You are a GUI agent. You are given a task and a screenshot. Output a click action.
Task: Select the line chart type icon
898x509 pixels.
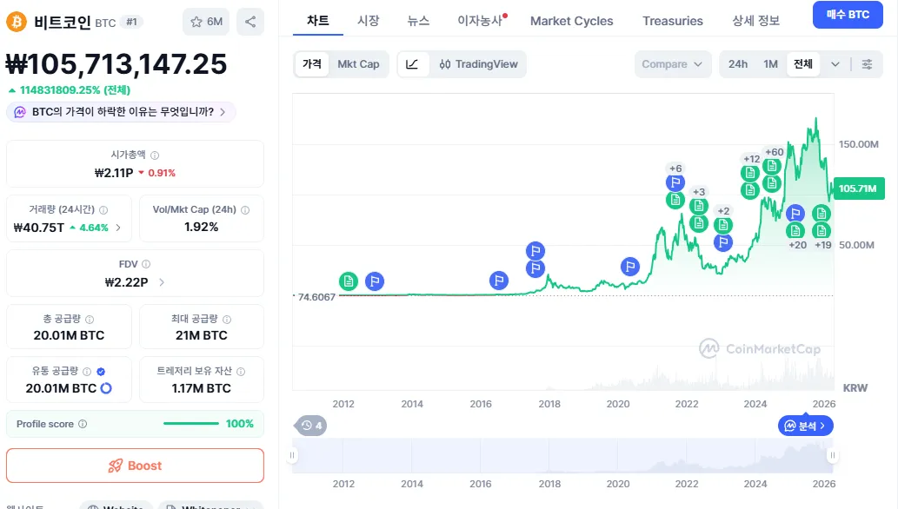coord(413,63)
